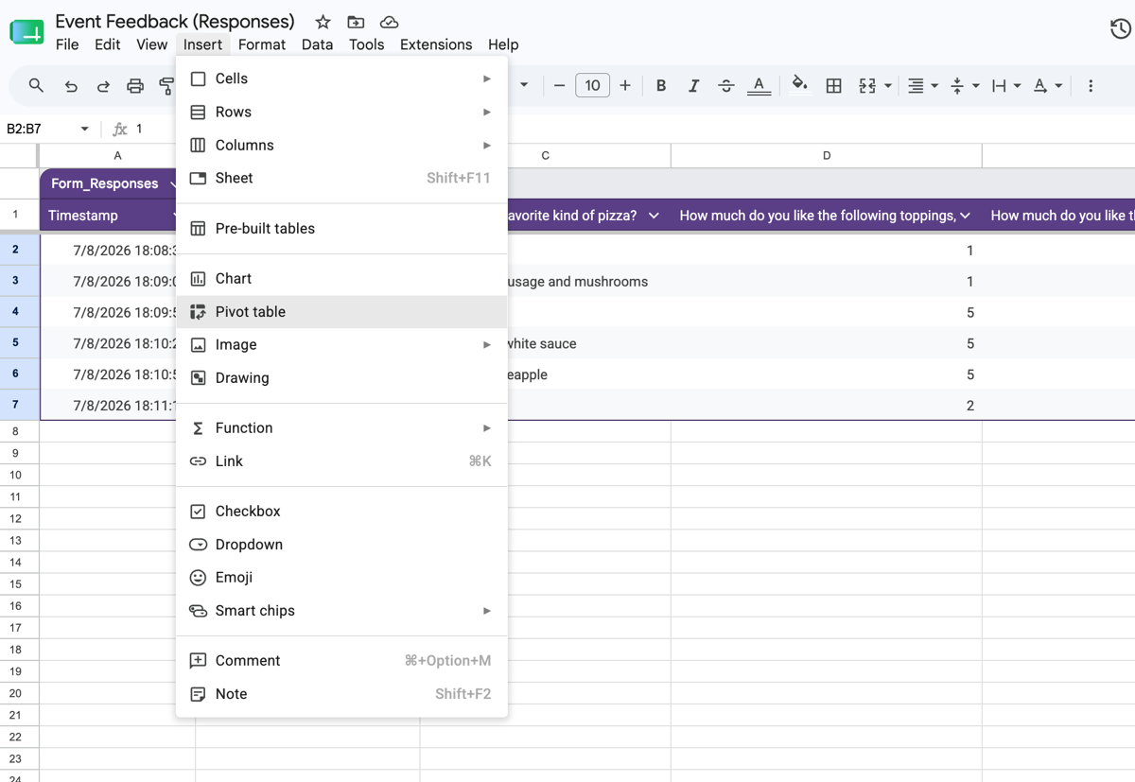The height and width of the screenshot is (782, 1135).
Task: Open text rotation options
Action: click(x=1047, y=86)
